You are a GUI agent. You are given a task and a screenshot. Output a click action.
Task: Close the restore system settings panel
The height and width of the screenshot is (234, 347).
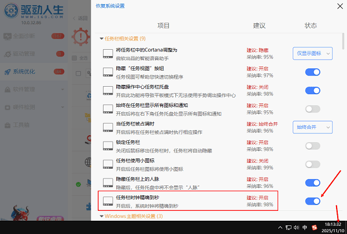pos(340,6)
